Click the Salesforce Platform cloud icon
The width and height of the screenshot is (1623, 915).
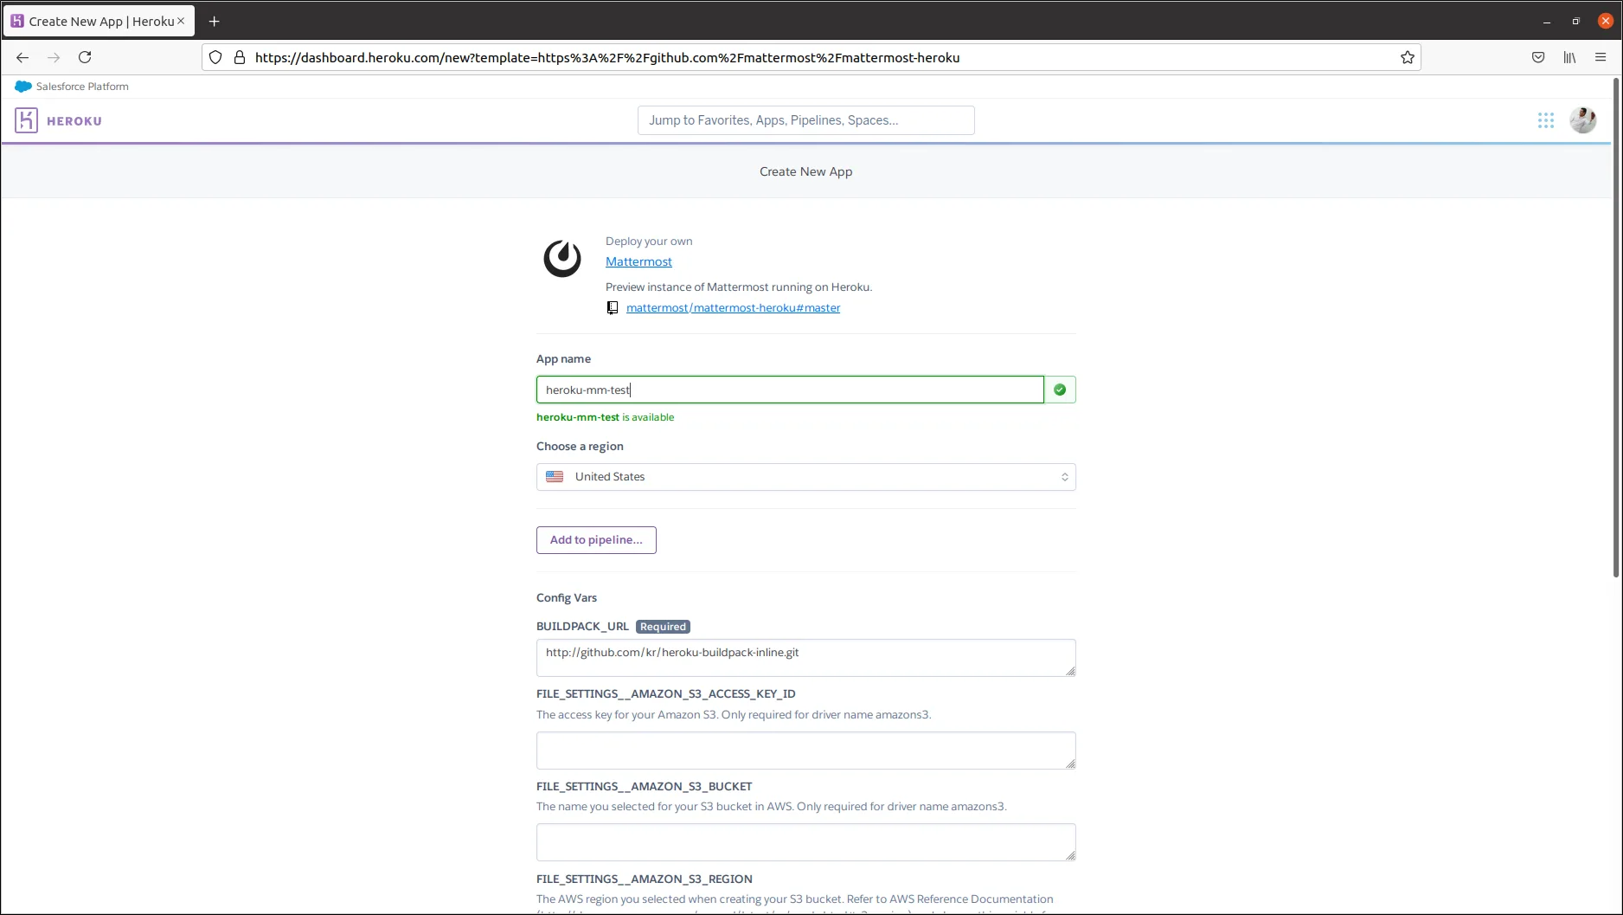point(23,87)
